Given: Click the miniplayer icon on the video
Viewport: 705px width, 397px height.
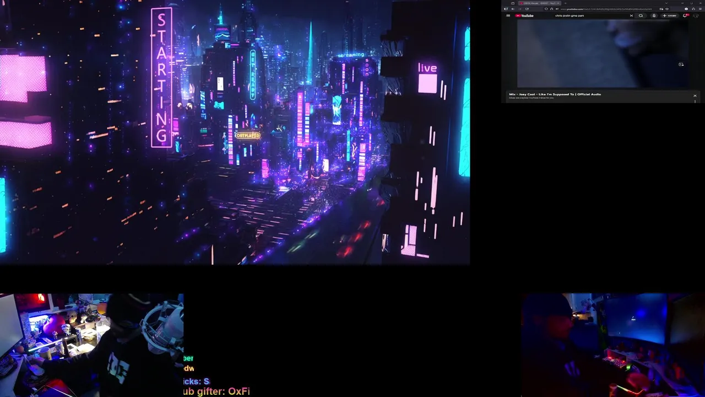Looking at the screenshot, I should (x=681, y=65).
